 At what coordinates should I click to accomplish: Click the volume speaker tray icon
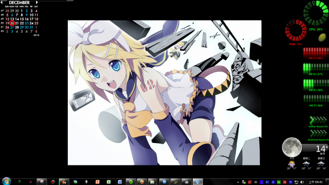click(x=302, y=182)
